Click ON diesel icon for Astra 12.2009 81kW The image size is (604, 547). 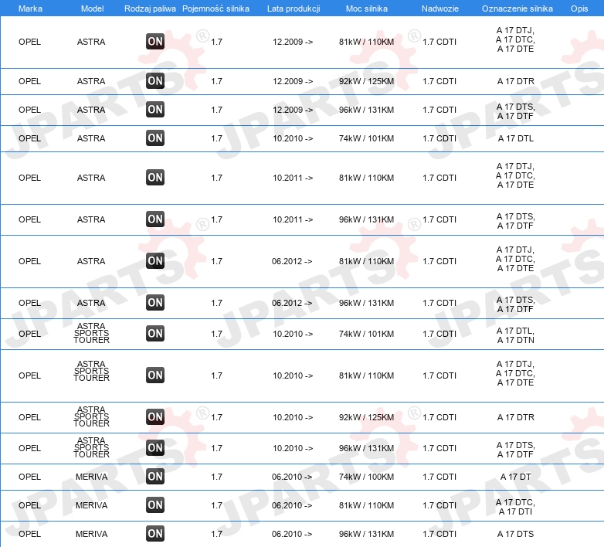155,42
